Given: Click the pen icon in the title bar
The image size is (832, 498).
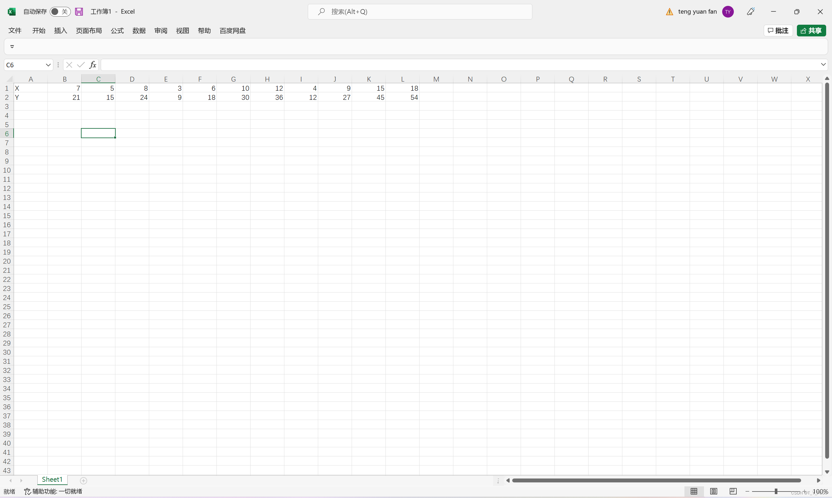Looking at the screenshot, I should [x=750, y=11].
